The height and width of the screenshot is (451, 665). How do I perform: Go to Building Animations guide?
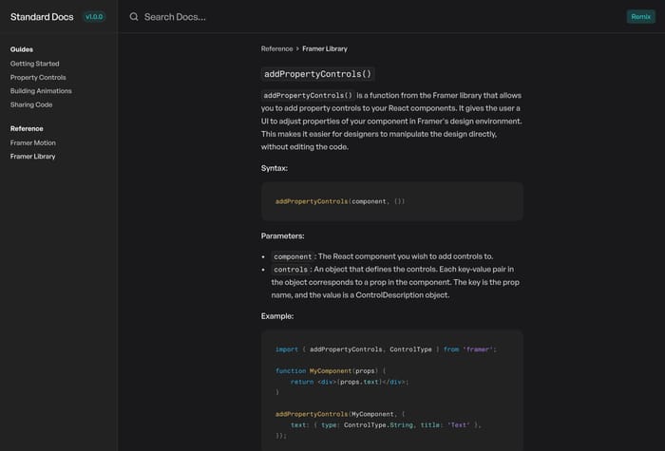pyautogui.click(x=41, y=91)
